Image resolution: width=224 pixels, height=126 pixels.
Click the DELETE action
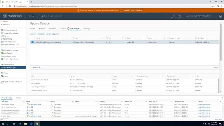point(41,34)
